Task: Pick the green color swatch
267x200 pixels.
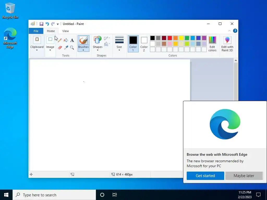Action: [187, 38]
